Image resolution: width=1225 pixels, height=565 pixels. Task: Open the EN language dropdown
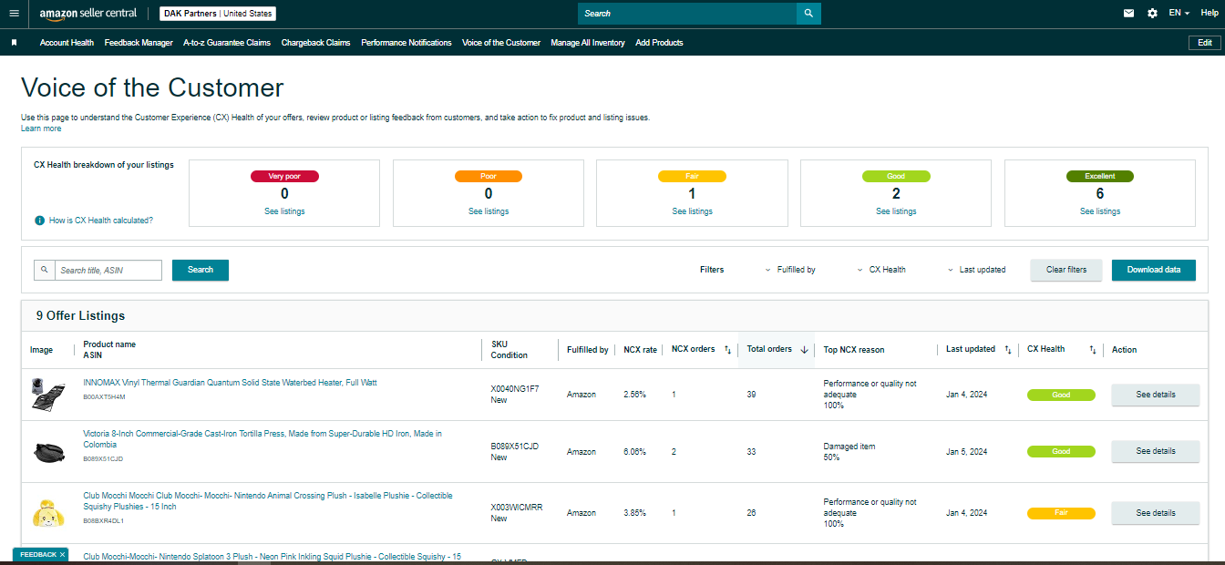point(1179,14)
